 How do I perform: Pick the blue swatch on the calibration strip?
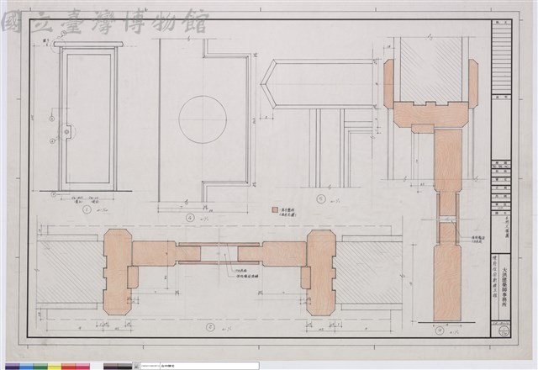(x=26, y=367)
